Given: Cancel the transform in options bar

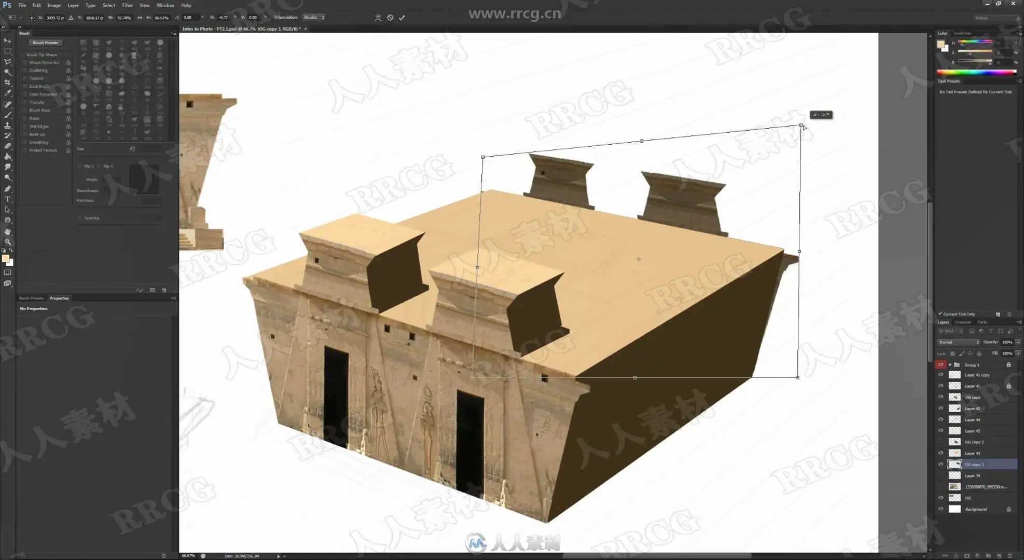Looking at the screenshot, I should 390,17.
